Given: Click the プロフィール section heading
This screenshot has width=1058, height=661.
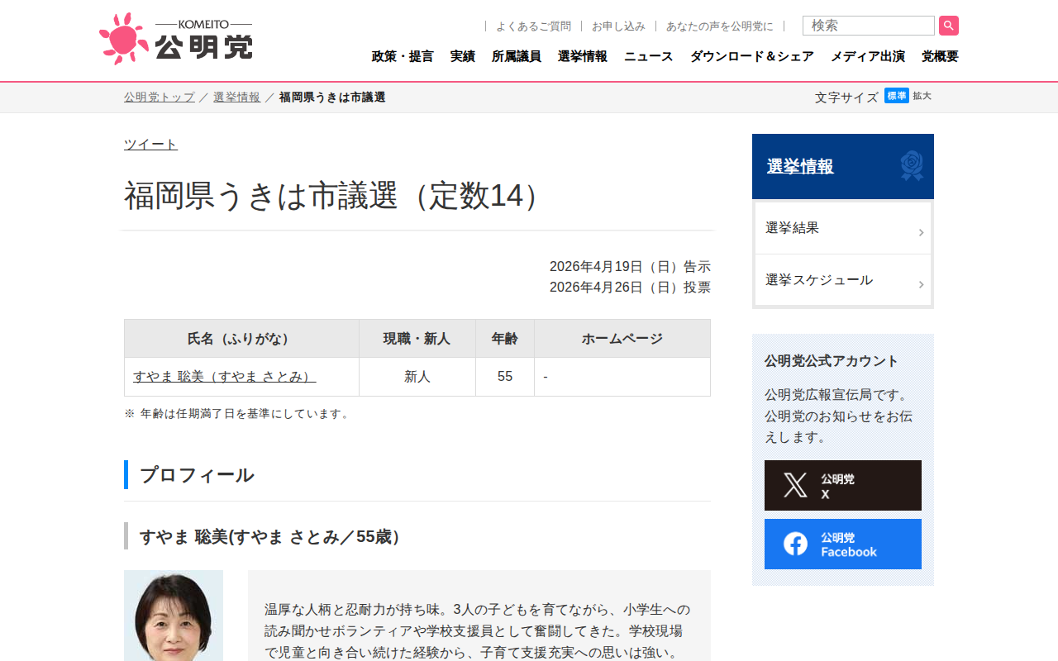Looking at the screenshot, I should click(197, 475).
